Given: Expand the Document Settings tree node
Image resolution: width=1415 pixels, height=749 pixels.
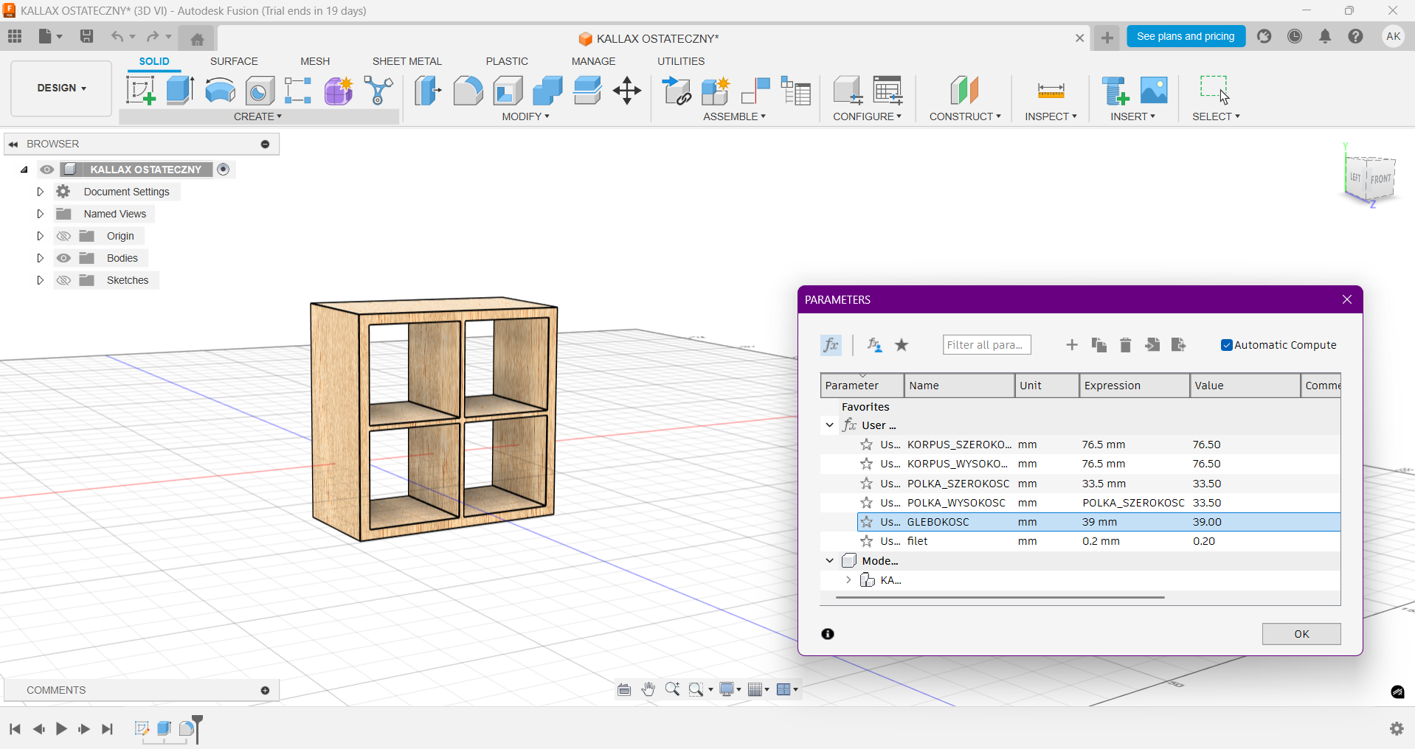Looking at the screenshot, I should [x=41, y=192].
